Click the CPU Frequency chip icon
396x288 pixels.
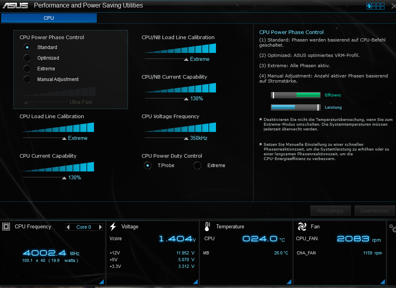click(x=6, y=227)
